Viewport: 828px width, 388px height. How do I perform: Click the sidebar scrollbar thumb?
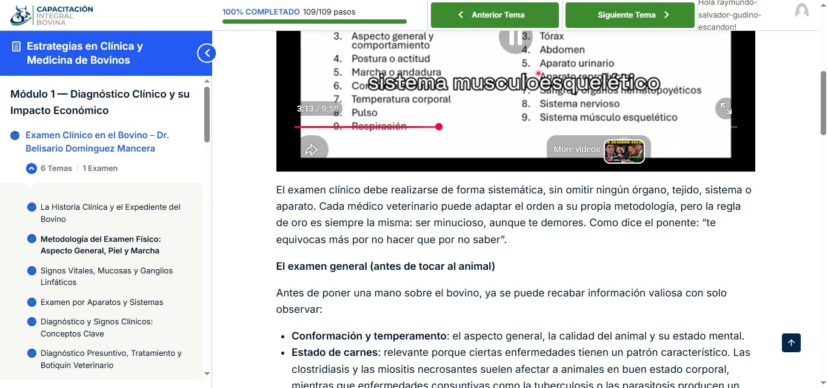click(x=207, y=114)
